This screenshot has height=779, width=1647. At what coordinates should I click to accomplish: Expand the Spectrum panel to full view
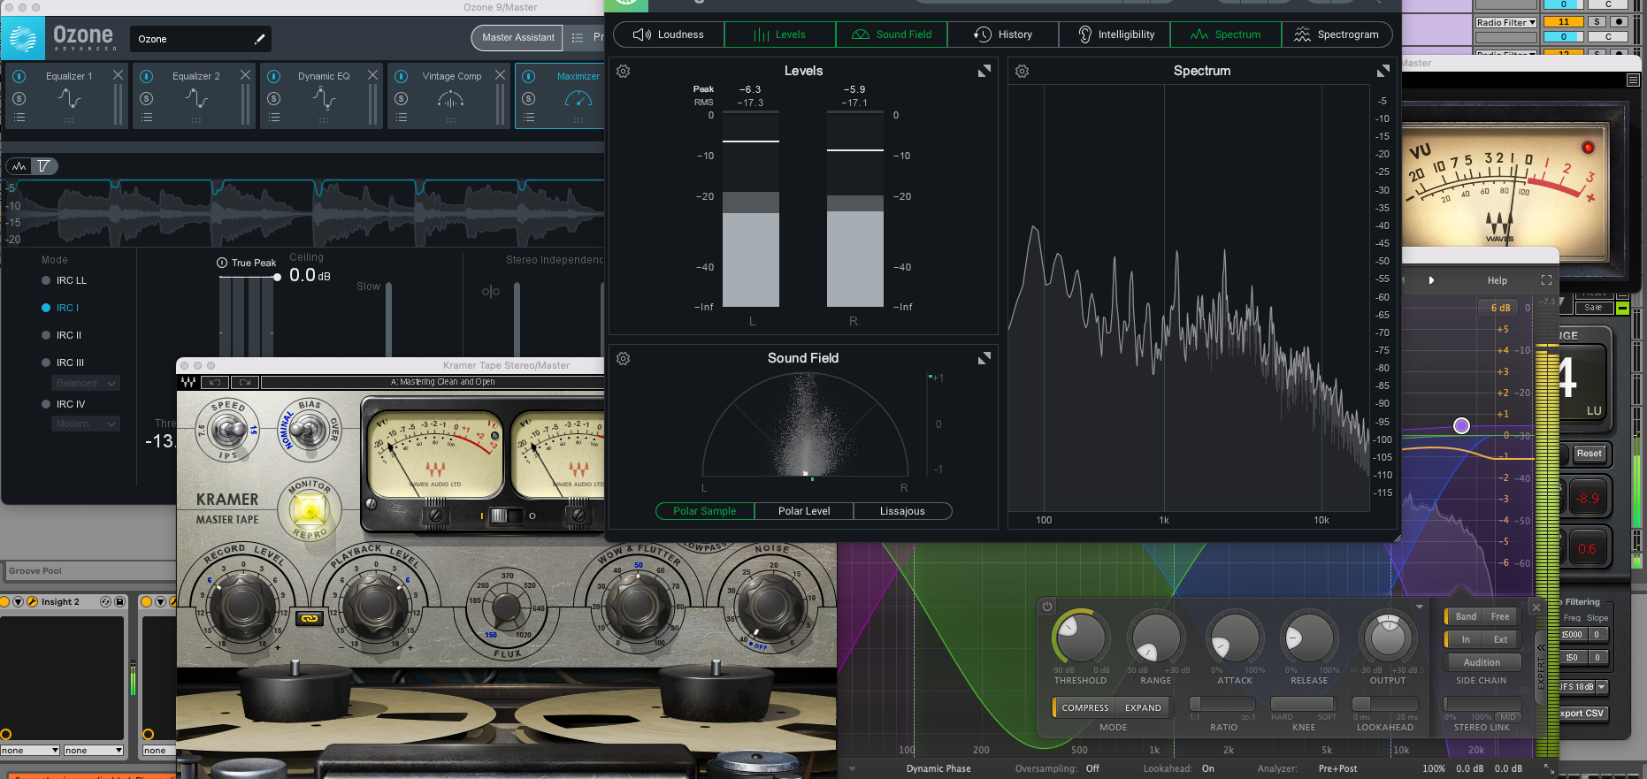coord(1383,71)
